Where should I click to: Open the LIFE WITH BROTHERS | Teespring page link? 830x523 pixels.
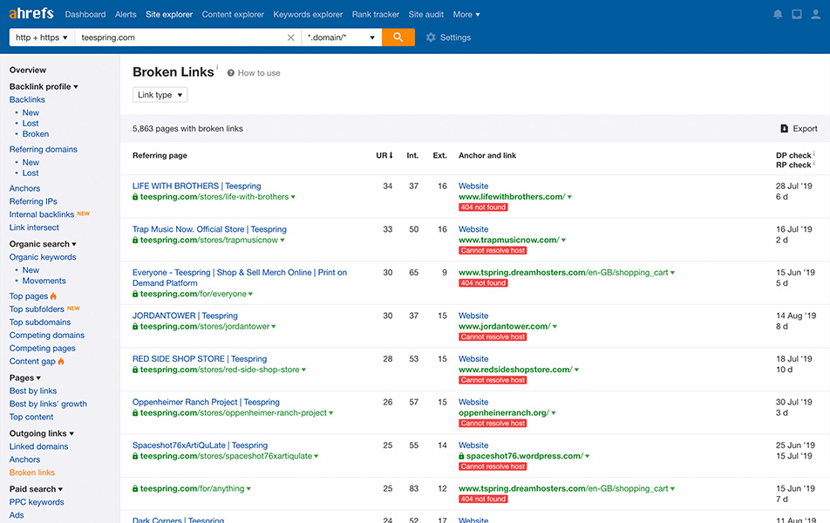pos(196,186)
